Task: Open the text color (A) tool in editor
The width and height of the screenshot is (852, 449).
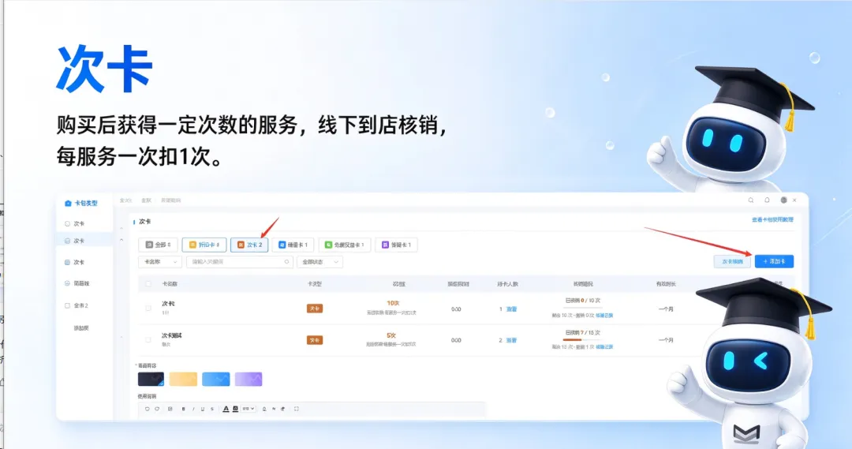Action: (x=226, y=409)
